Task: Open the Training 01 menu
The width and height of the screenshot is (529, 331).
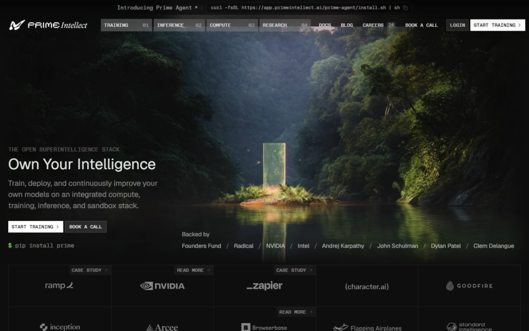Action: click(126, 25)
